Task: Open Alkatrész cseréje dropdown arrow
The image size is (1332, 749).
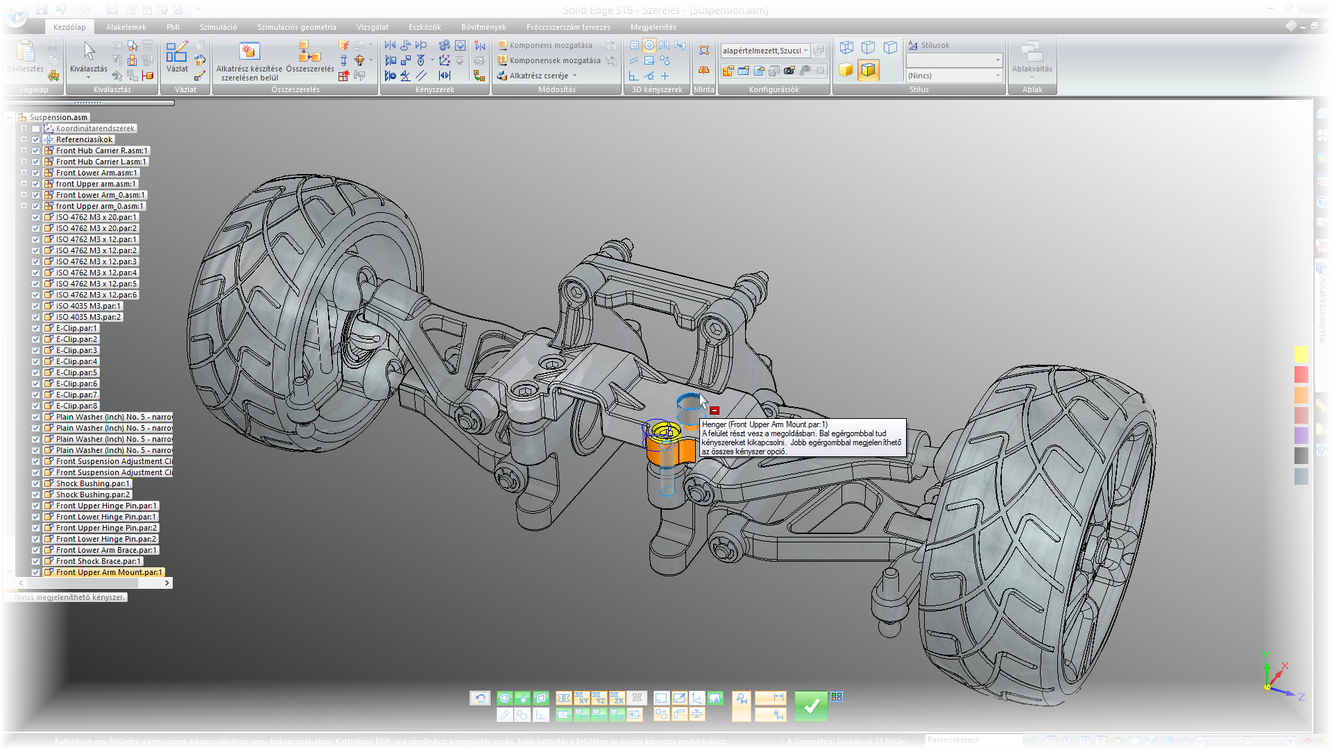Action: pyautogui.click(x=574, y=76)
